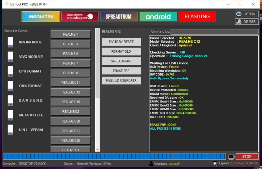Pick REALME 1 model
Viewport: 262px width, 169px height.
[x=71, y=34]
